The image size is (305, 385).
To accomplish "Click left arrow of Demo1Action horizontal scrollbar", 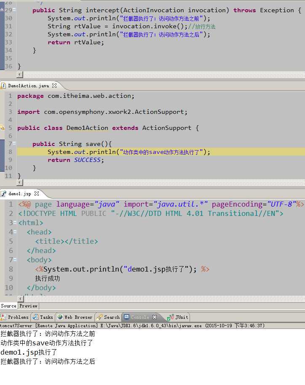I will [20, 183].
